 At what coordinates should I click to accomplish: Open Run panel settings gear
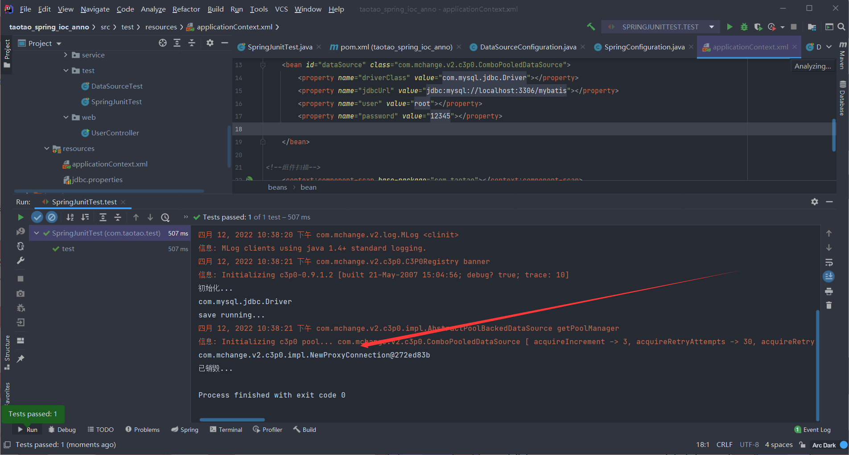[x=815, y=202]
